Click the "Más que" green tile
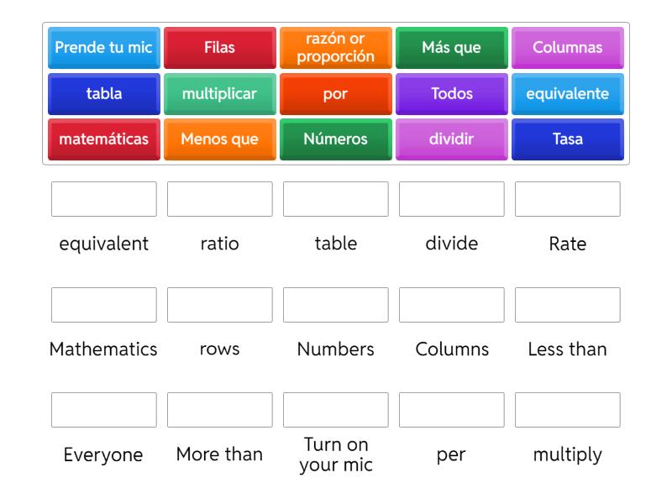 coord(452,48)
